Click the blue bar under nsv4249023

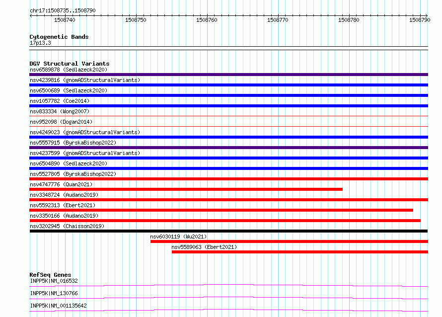228,137
